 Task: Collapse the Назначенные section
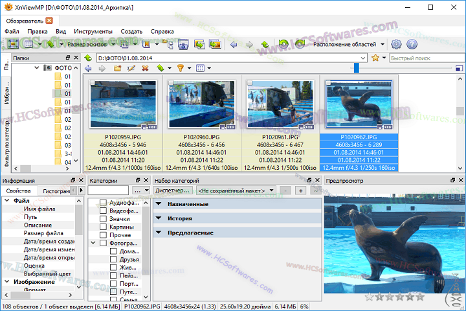pyautogui.click(x=159, y=204)
